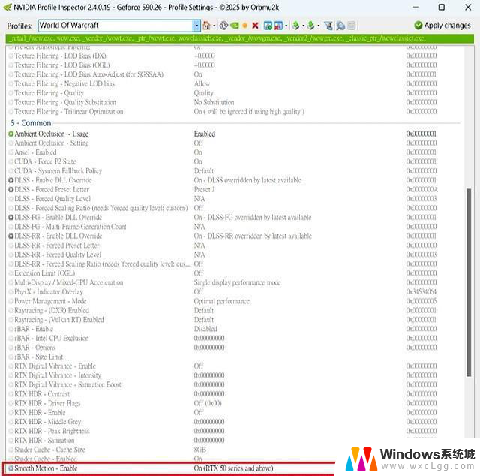Click the NVIDIA Profile Inspector title bar app icon
Screen dimensions: 480x476
(x=7, y=7)
